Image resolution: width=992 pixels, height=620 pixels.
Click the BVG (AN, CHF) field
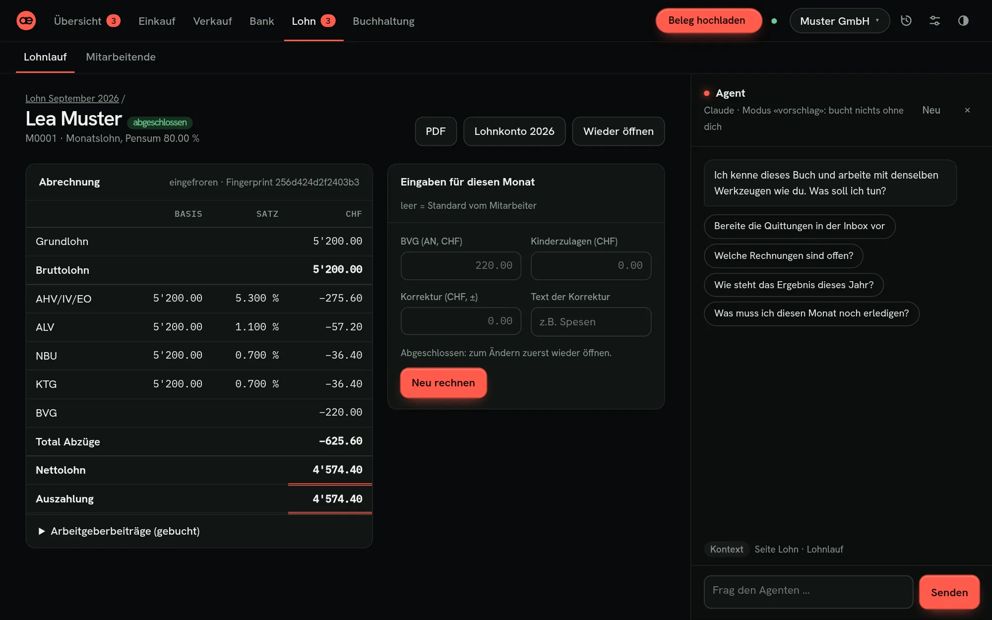click(461, 266)
